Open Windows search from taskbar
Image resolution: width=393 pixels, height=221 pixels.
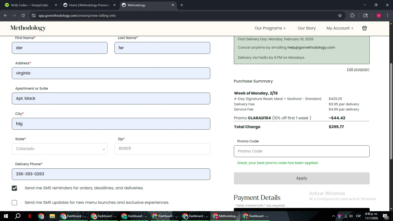click(x=18, y=216)
